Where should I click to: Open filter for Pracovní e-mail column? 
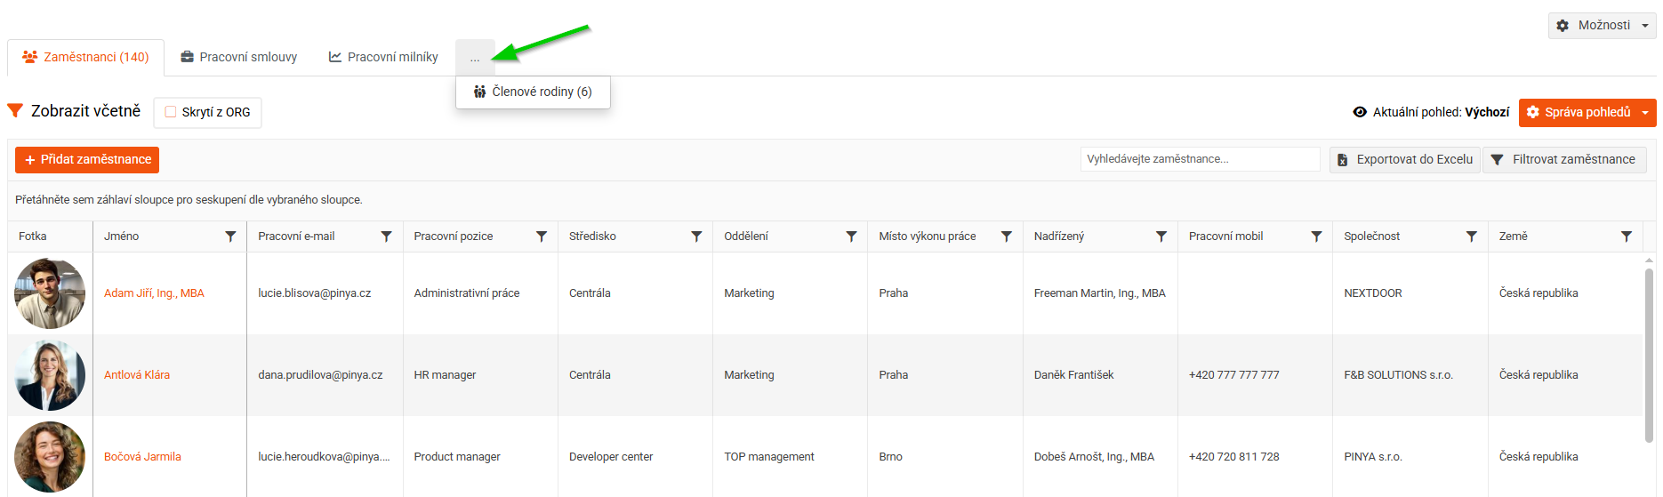point(386,236)
